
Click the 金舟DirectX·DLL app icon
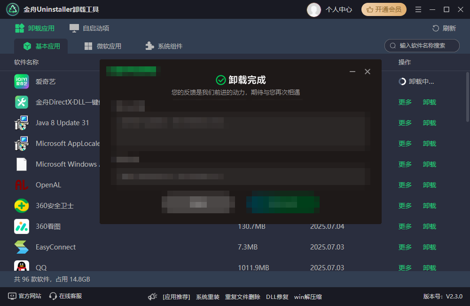(x=22, y=102)
